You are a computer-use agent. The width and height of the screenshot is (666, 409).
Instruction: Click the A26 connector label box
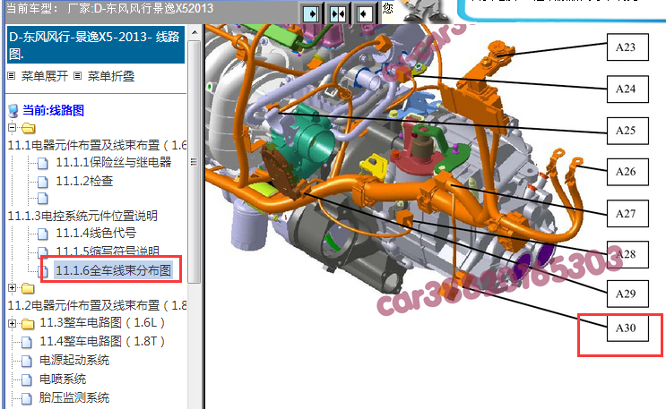pyautogui.click(x=627, y=172)
